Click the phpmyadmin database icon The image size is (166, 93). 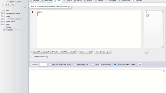(x=4, y=22)
